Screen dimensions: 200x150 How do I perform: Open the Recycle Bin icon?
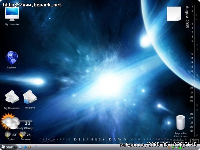pos(180,123)
